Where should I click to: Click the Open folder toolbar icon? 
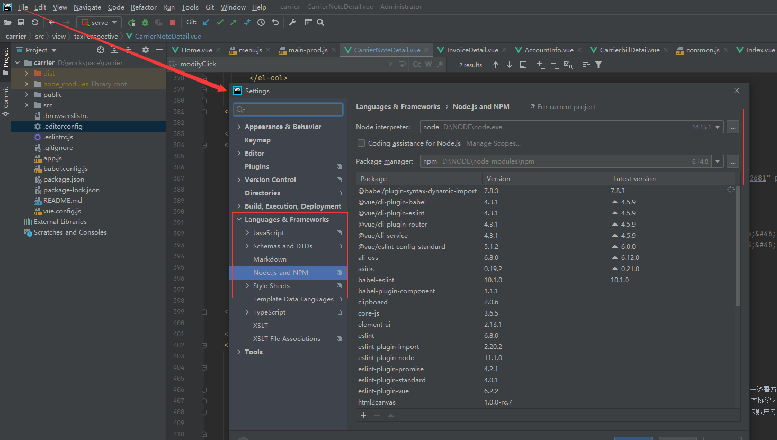pos(7,22)
